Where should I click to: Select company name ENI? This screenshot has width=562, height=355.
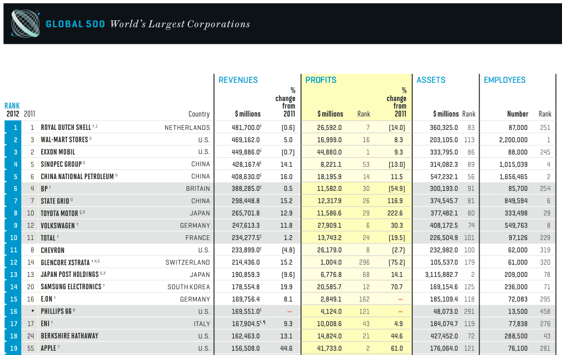point(45,324)
